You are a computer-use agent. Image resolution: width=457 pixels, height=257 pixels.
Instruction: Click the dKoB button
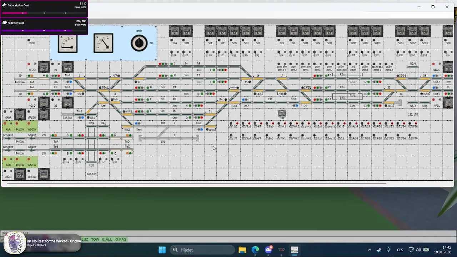tap(5, 171)
